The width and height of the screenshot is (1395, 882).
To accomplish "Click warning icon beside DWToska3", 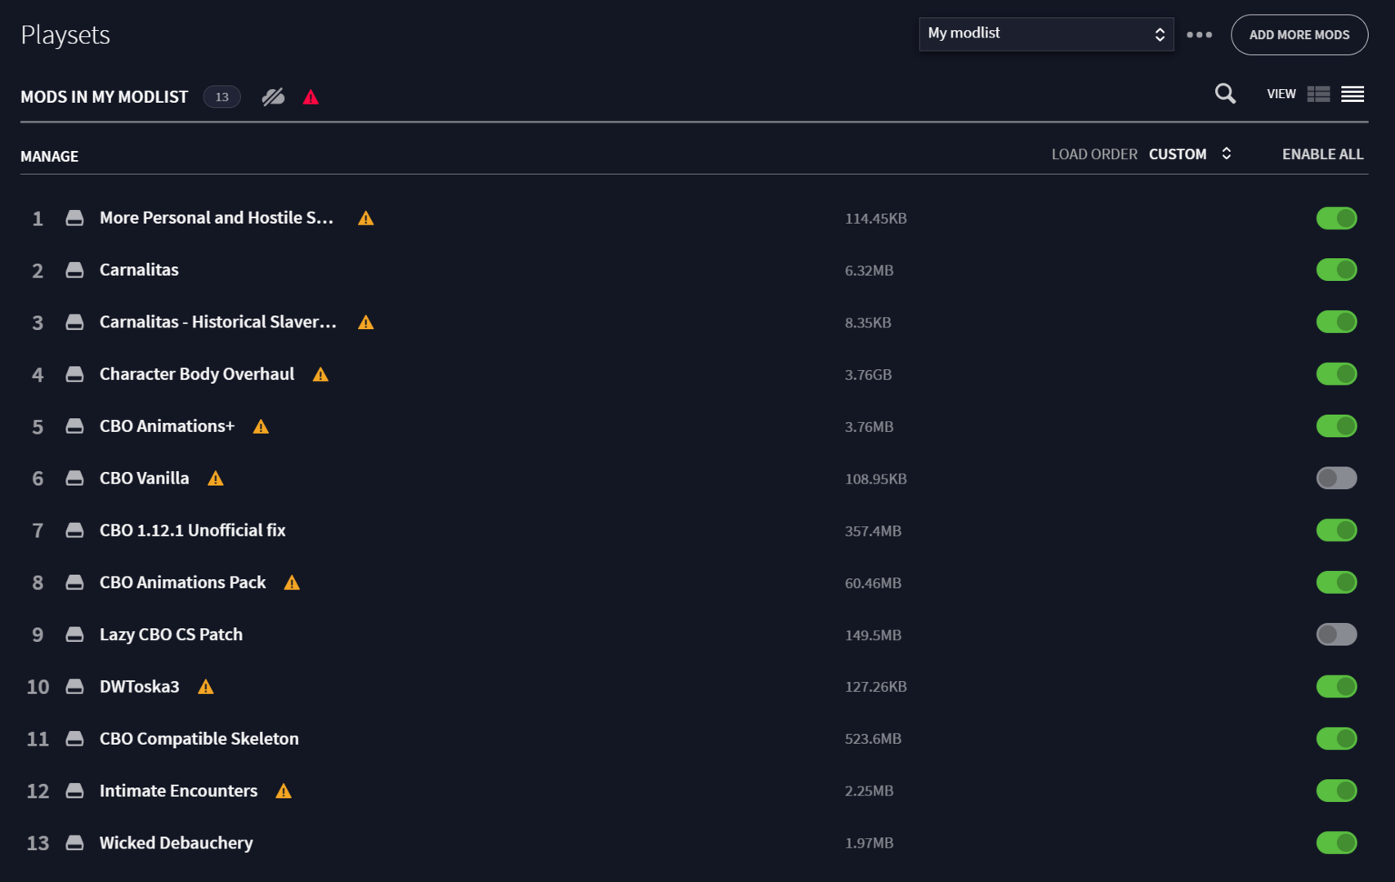I will (x=206, y=687).
